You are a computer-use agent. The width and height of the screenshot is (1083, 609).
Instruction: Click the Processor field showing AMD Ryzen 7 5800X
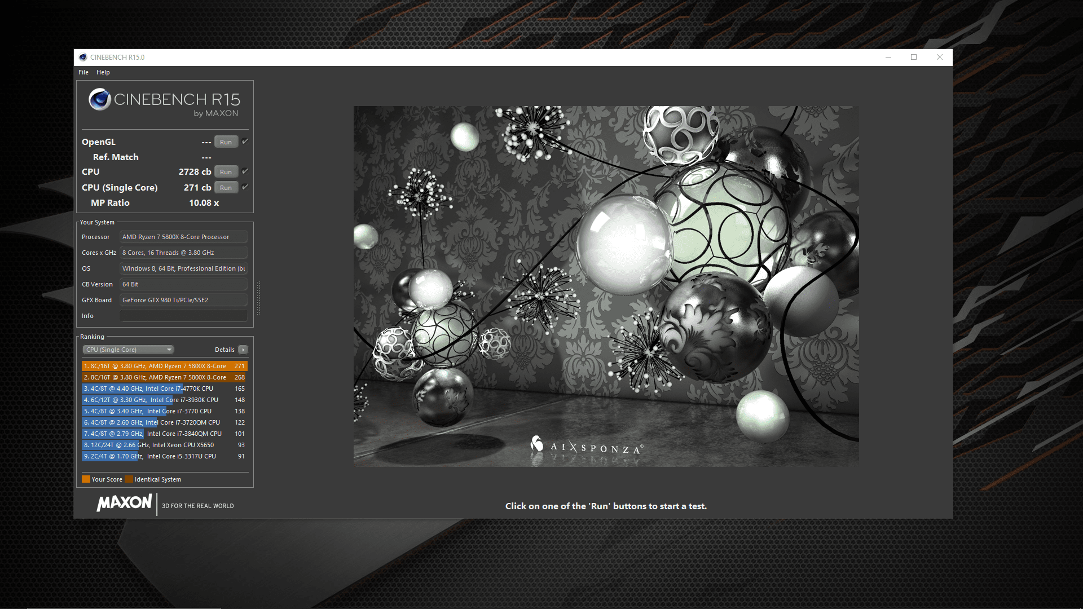tap(183, 237)
